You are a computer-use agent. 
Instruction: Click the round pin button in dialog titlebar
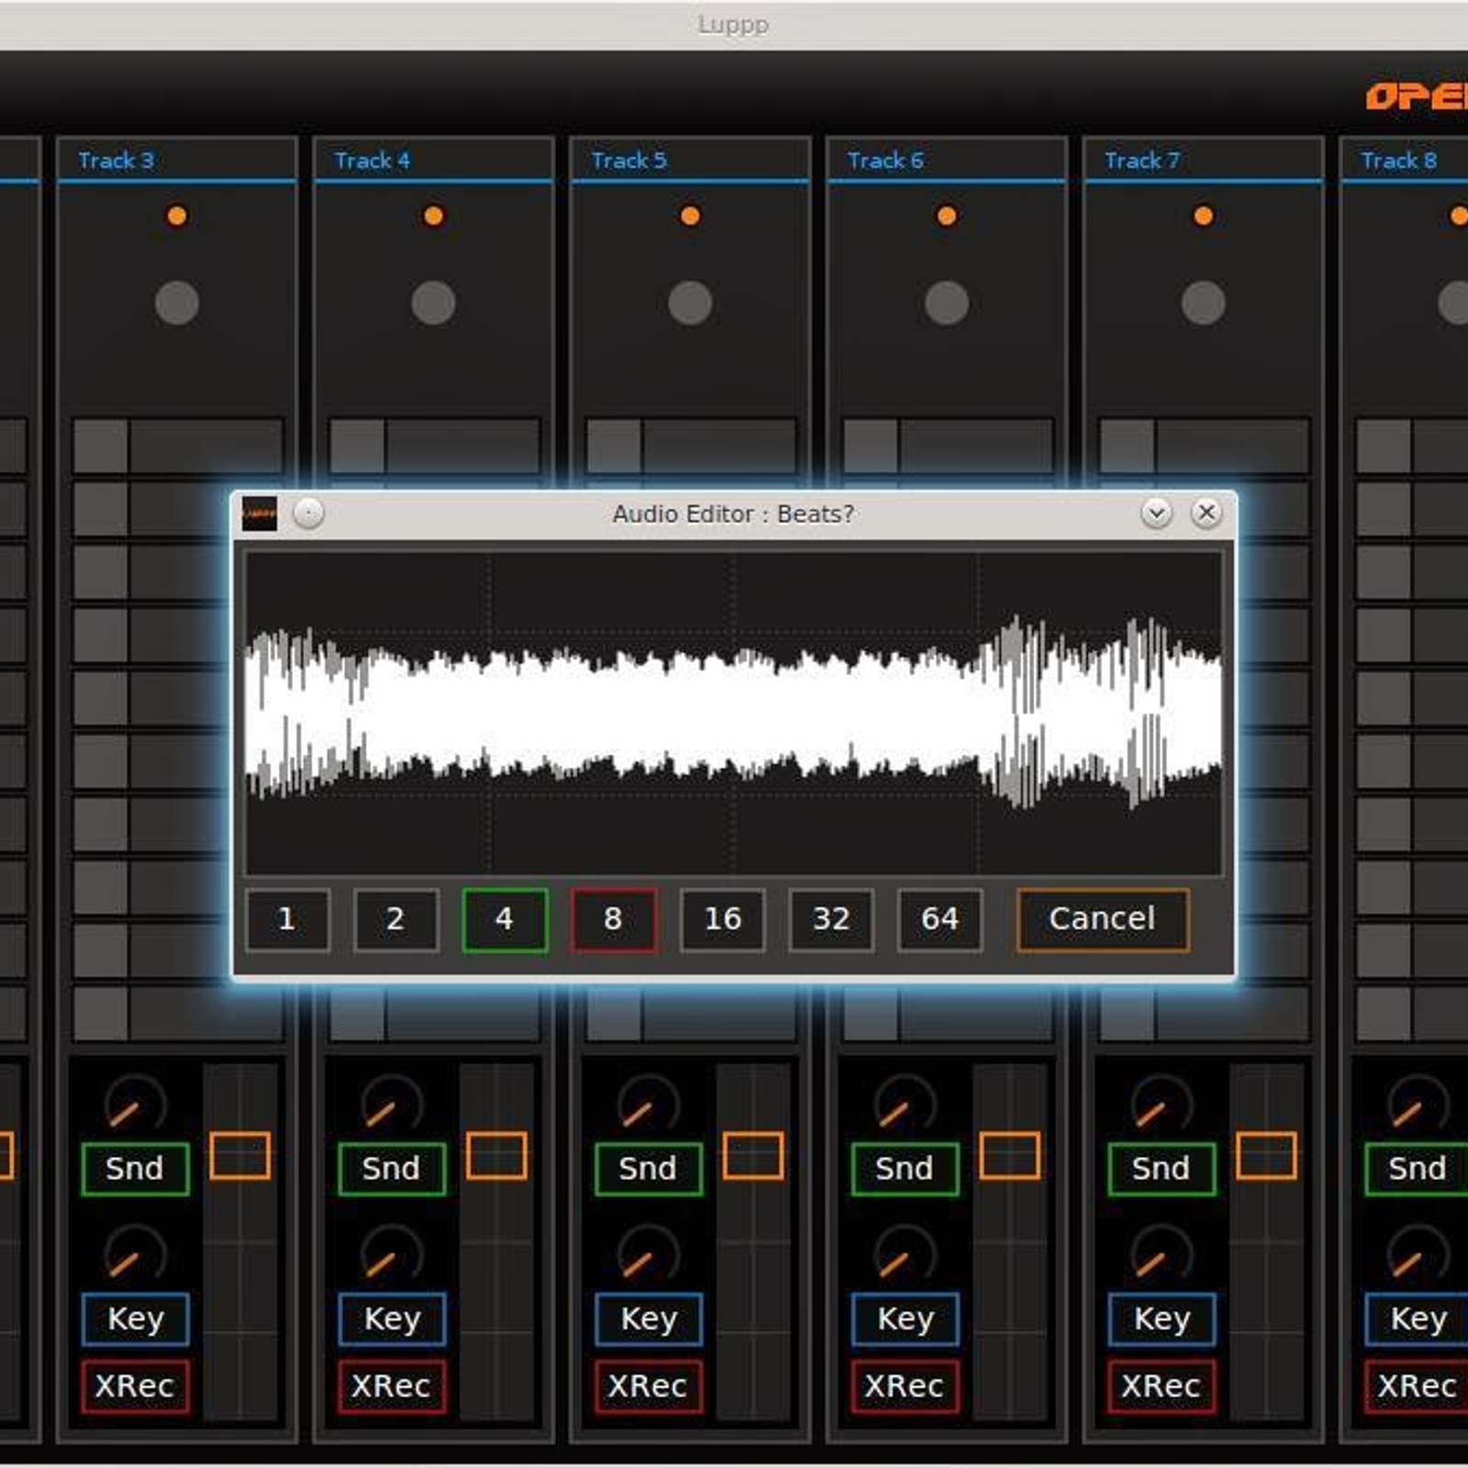click(x=308, y=513)
